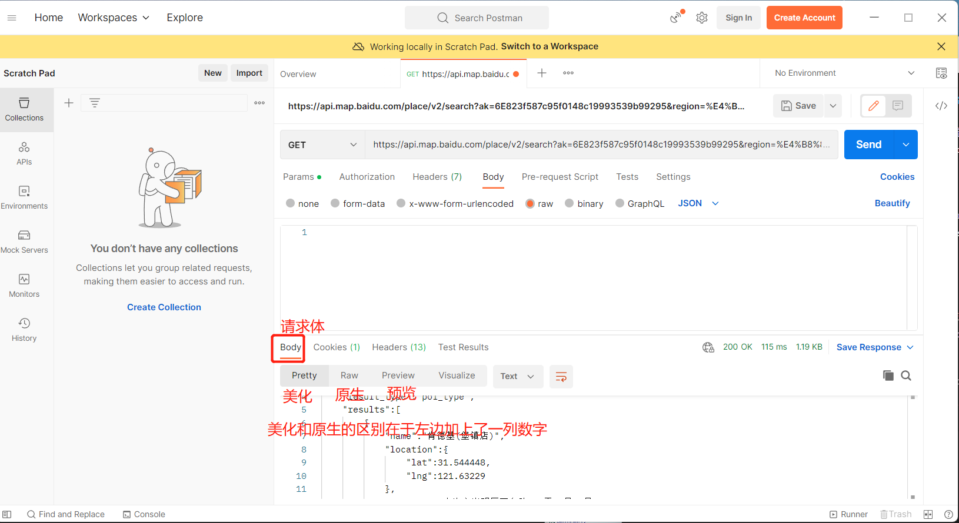Open the satellite sync status icon

(677, 17)
